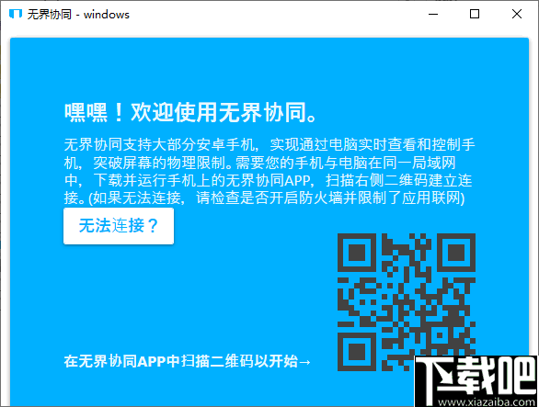
Task: Click the heading 嘿嘿！欢迎使用无界协同。
Action: pyautogui.click(x=190, y=112)
